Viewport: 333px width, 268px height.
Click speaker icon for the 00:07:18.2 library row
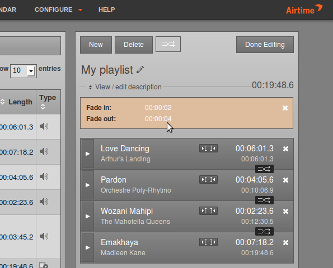(44, 151)
